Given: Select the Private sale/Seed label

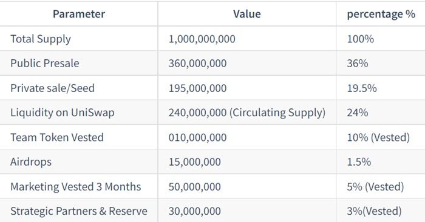Looking at the screenshot, I should click(x=53, y=88).
